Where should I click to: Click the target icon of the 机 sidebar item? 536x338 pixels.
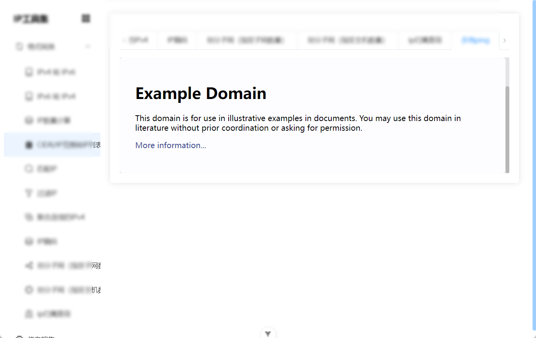click(x=29, y=290)
